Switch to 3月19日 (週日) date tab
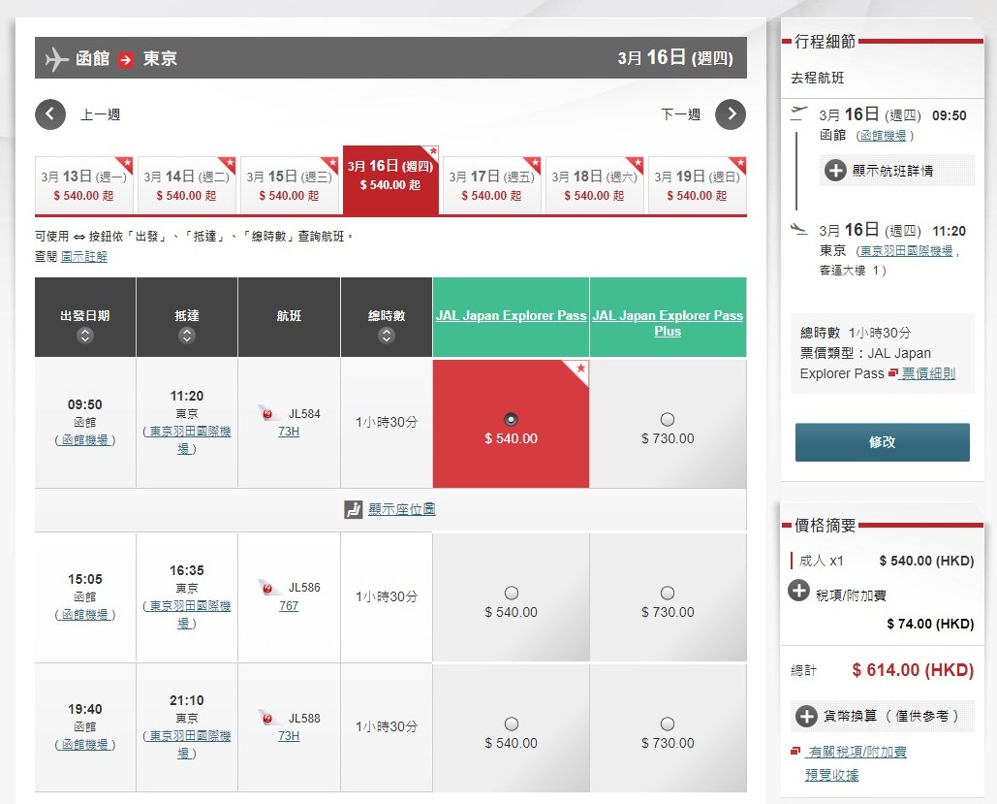The image size is (997, 804). tap(697, 185)
